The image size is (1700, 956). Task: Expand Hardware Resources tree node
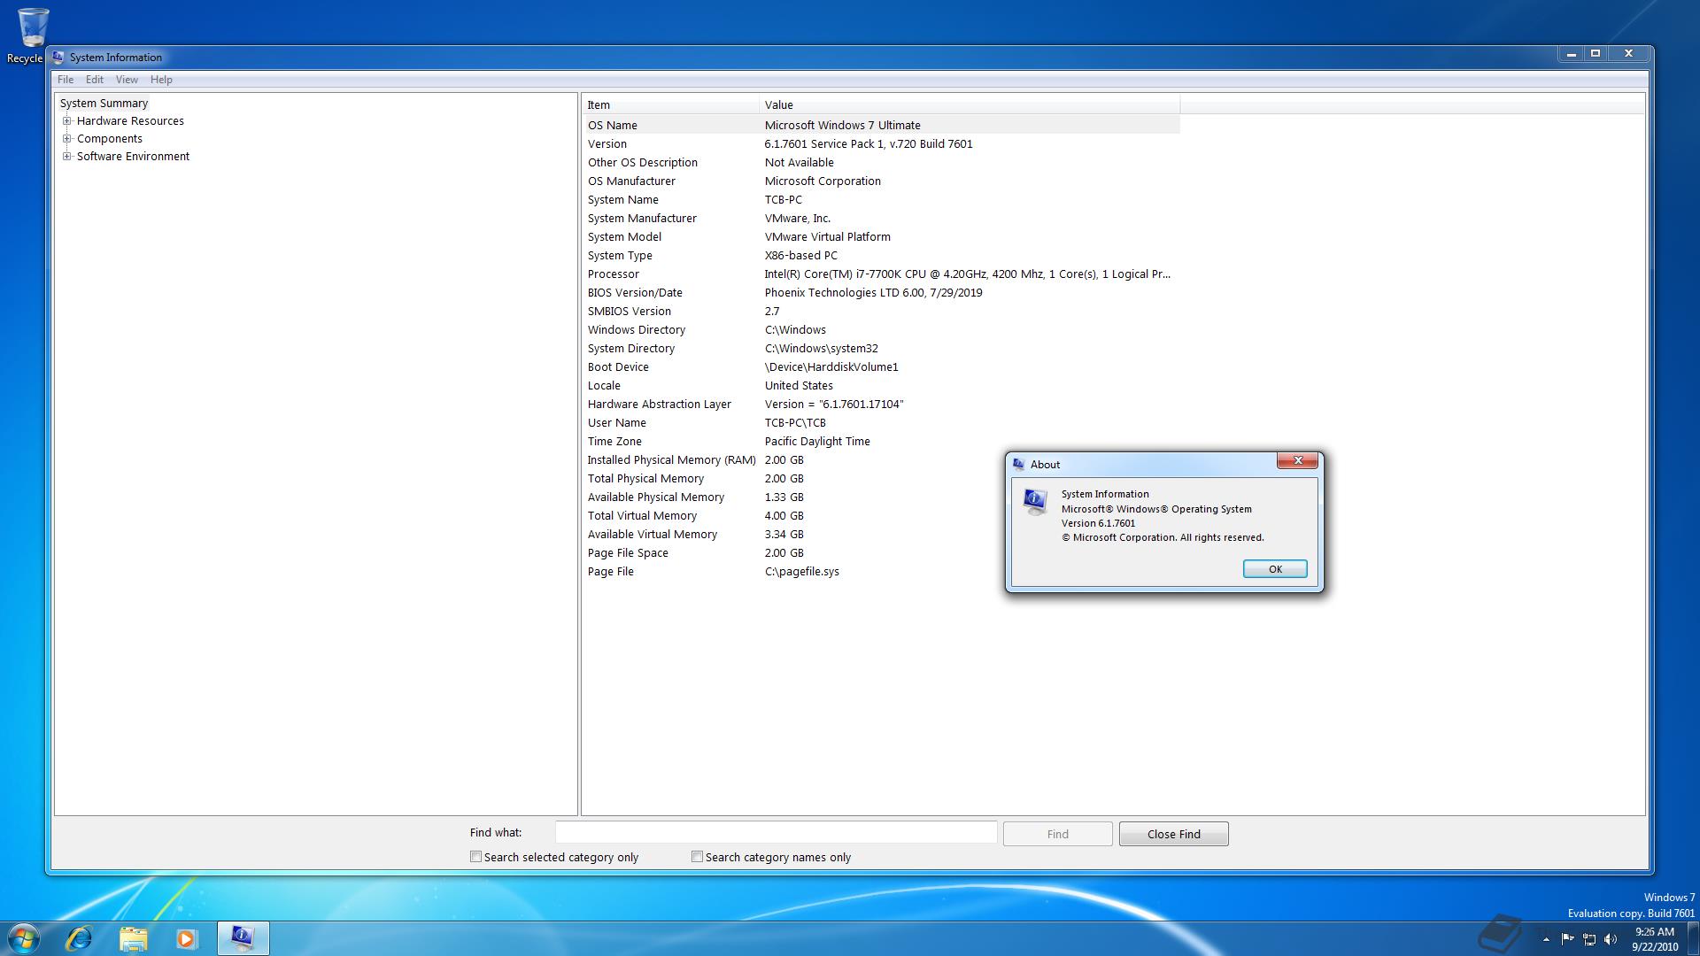[66, 121]
